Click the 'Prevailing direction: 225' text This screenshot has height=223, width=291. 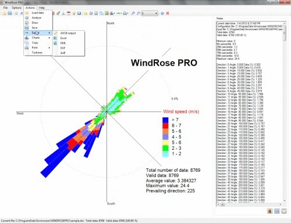tap(171, 191)
